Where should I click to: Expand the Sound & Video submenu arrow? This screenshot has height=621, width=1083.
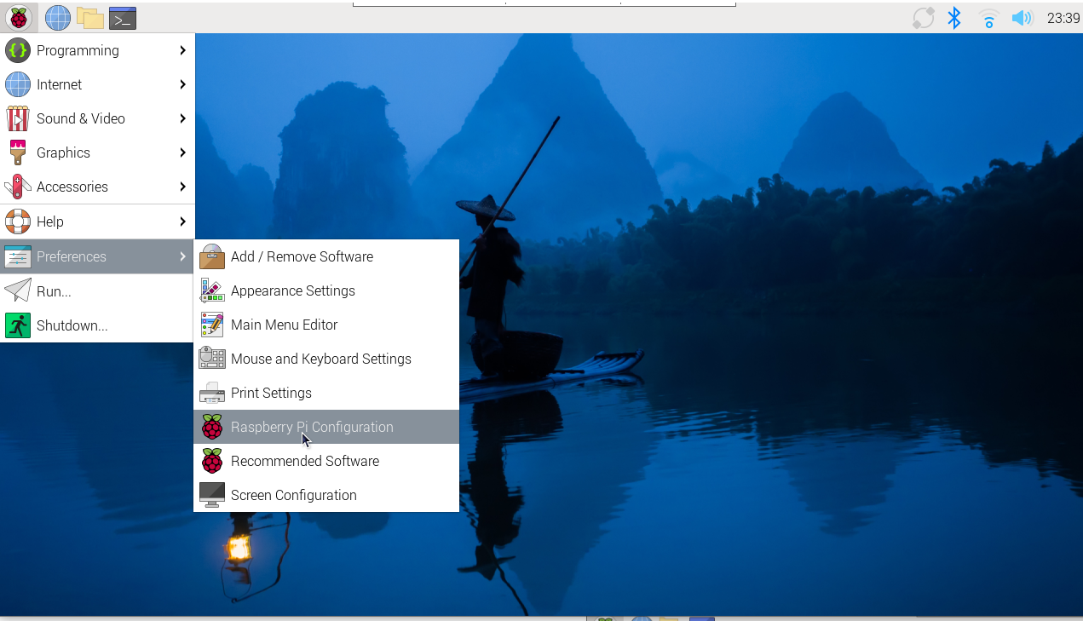182,118
